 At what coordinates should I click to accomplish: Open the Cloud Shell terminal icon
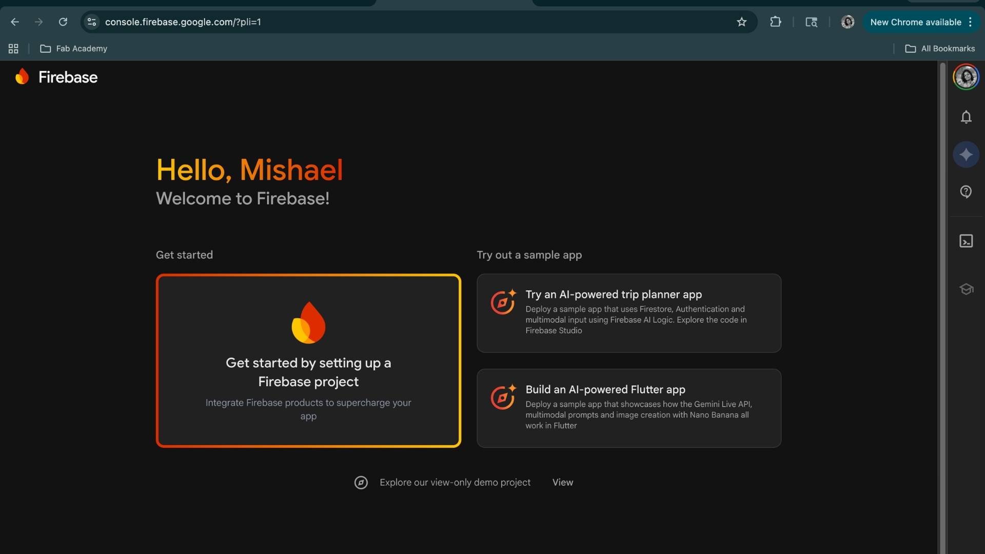966,241
